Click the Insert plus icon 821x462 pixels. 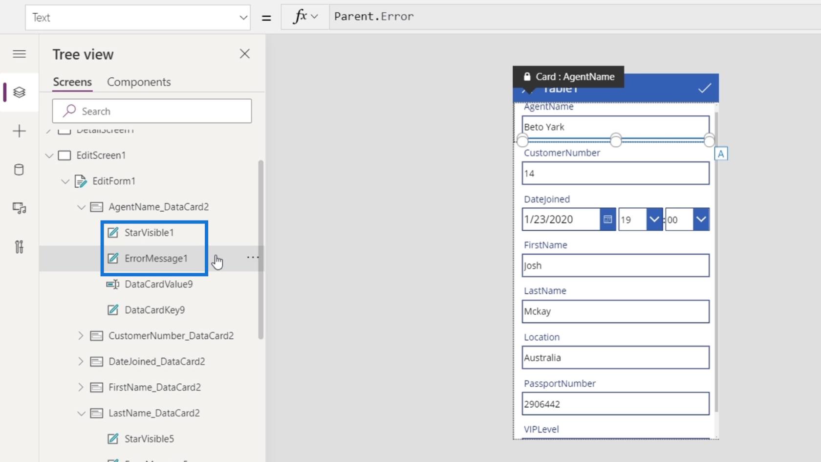pos(19,131)
